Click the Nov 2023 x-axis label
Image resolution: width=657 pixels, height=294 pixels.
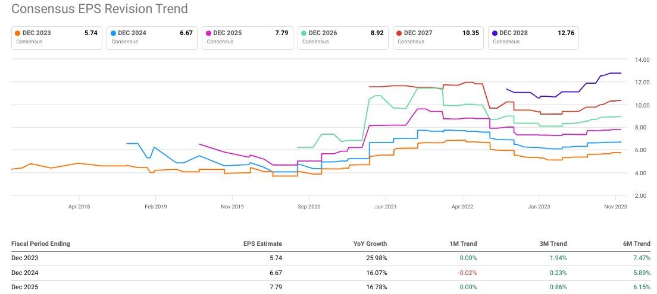point(615,207)
